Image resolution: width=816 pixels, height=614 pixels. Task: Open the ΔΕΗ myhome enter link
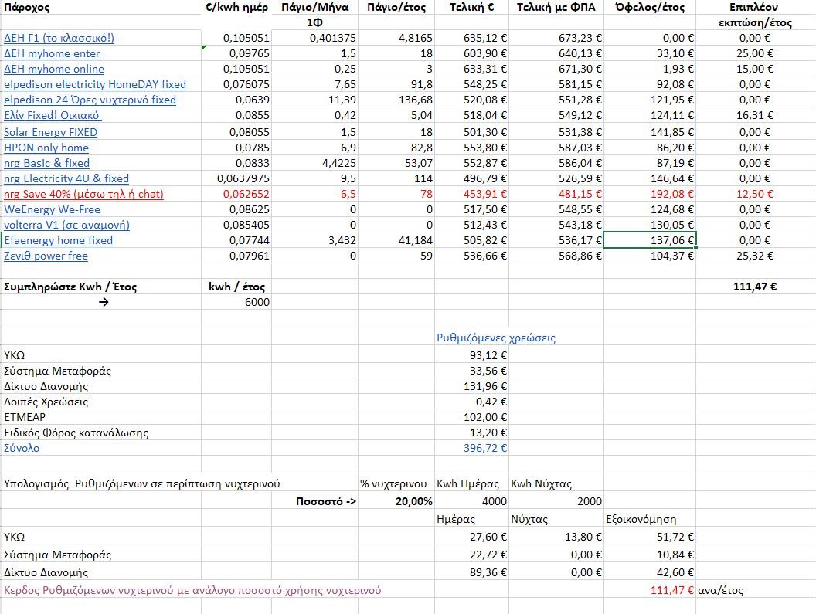(52, 53)
